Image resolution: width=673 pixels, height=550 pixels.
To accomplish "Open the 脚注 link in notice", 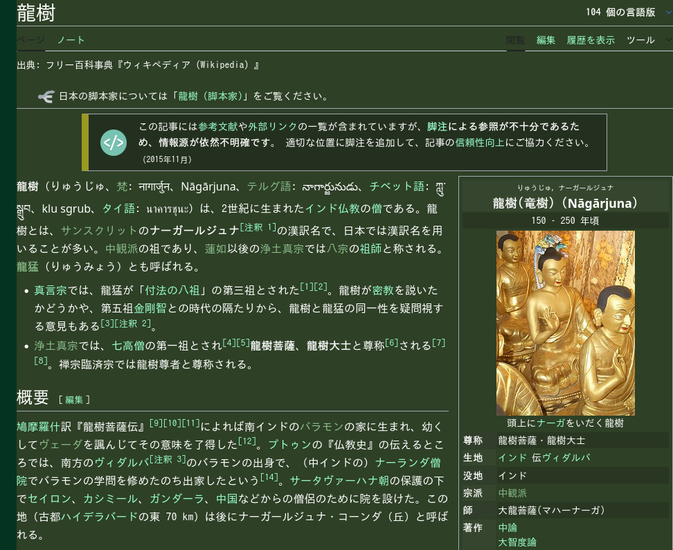I will click(x=437, y=126).
